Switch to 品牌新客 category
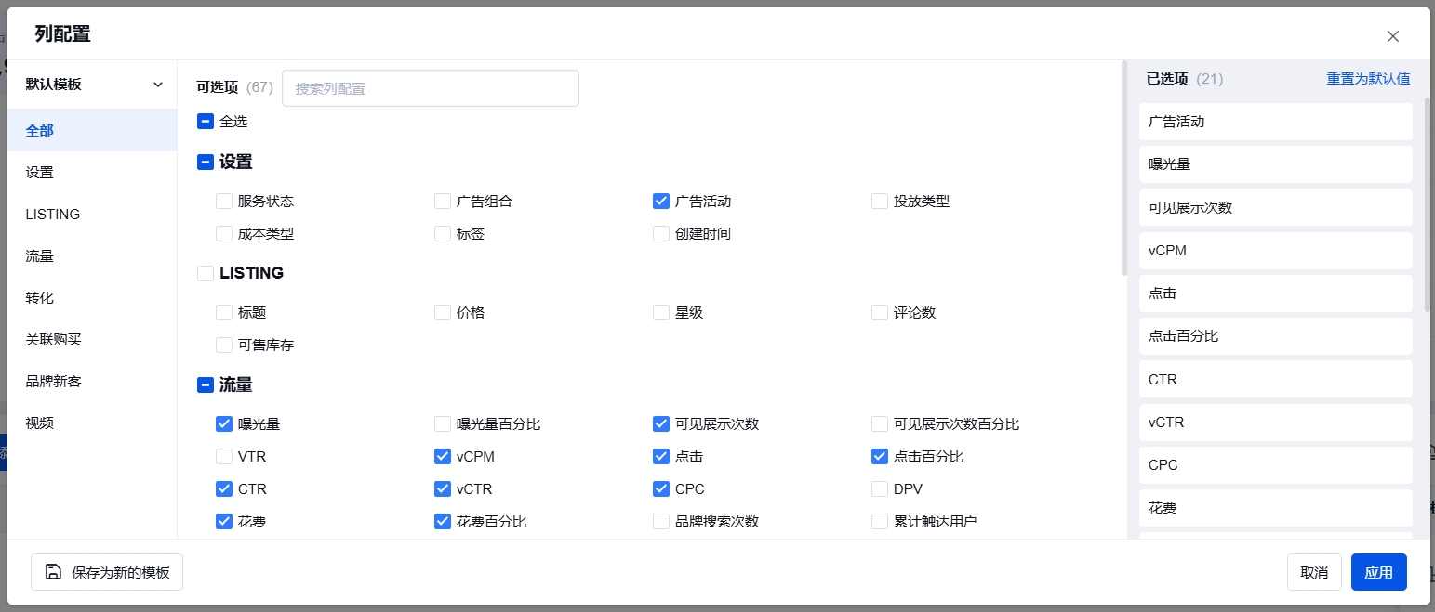The image size is (1435, 612). coord(54,382)
